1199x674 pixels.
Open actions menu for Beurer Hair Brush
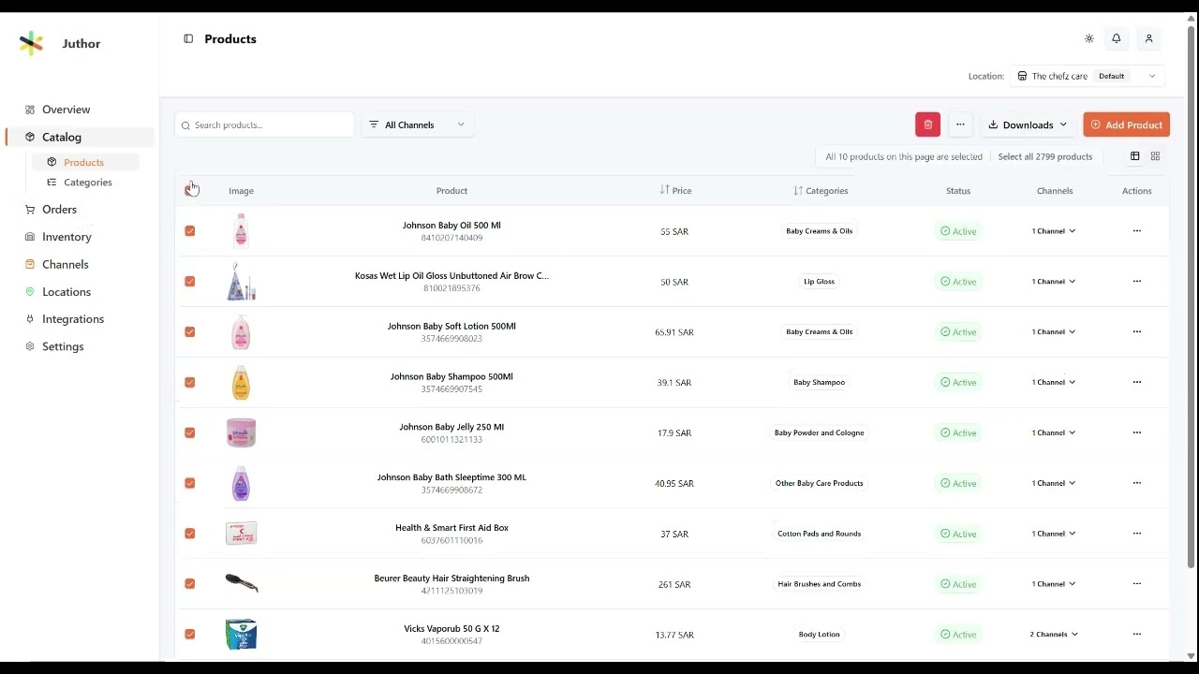[1137, 584]
